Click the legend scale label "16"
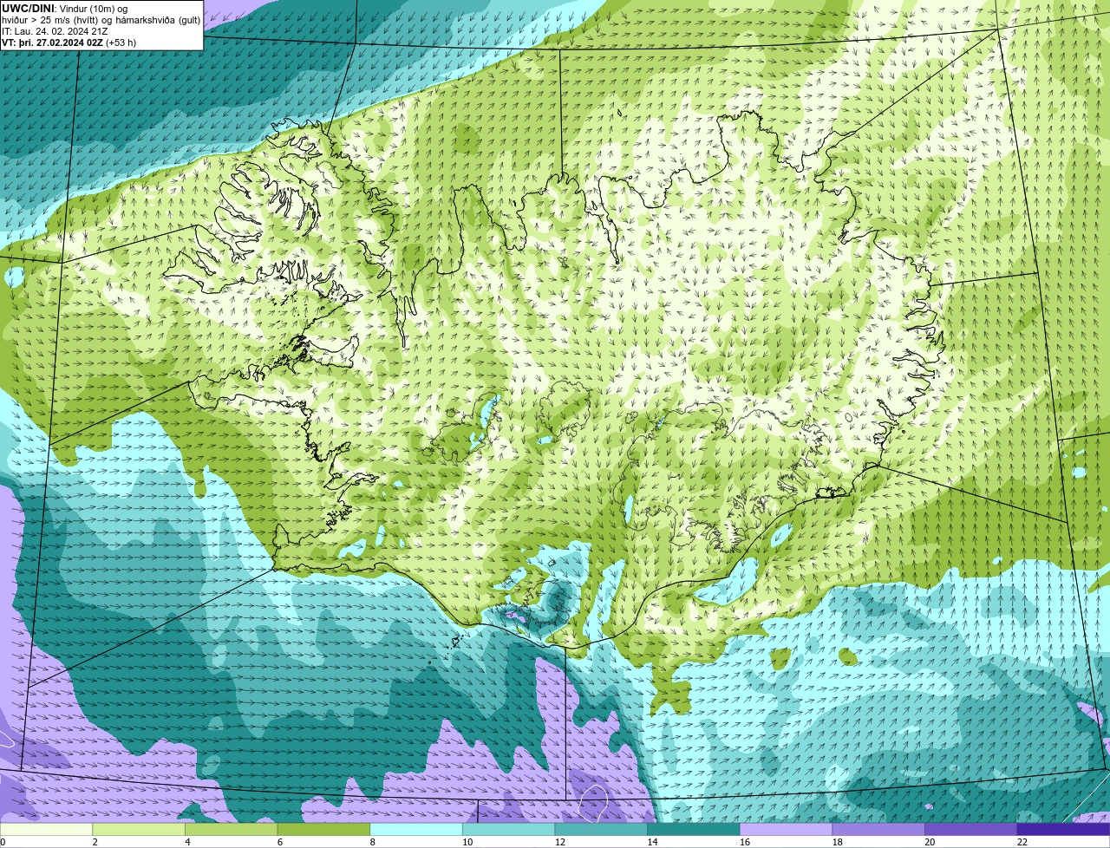This screenshot has width=1110, height=848. (x=745, y=842)
